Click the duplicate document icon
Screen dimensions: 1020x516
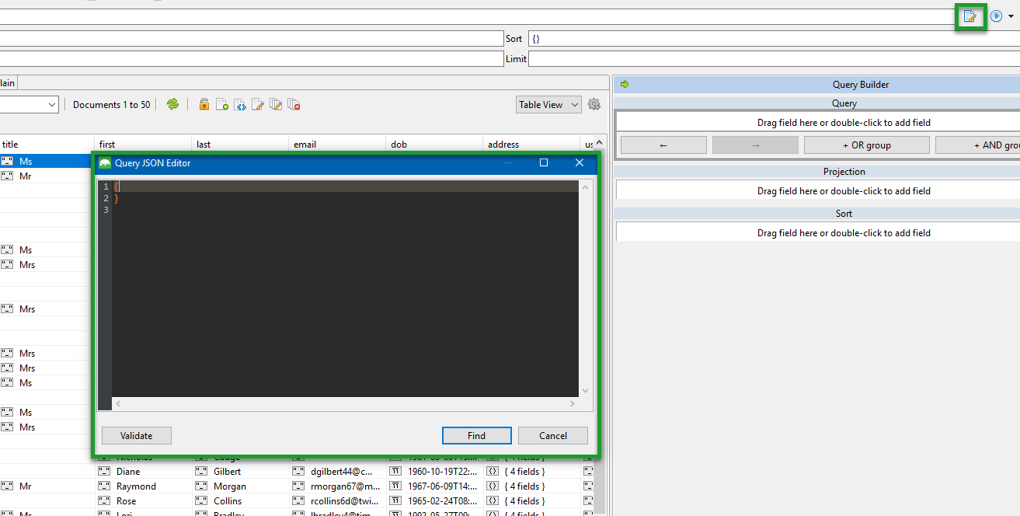276,103
